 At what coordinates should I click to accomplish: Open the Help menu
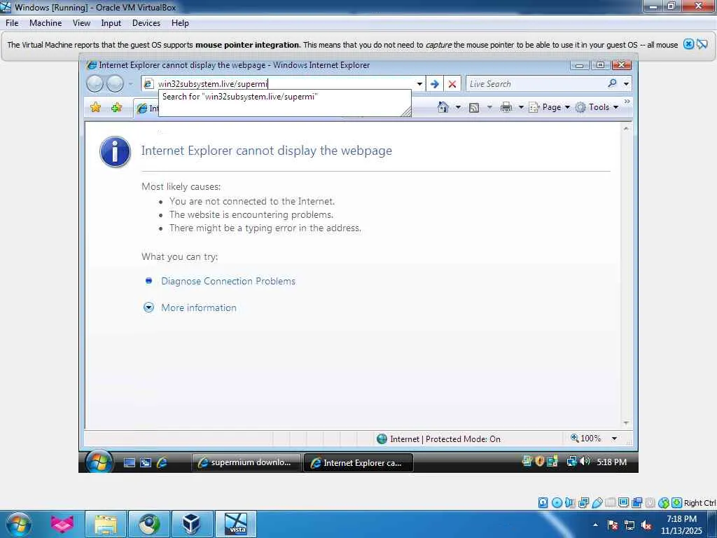tap(180, 23)
